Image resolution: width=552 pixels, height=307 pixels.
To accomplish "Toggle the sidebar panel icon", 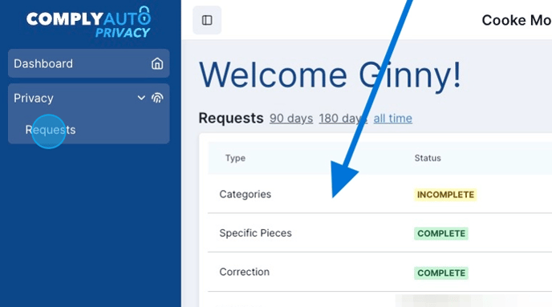I will click(207, 20).
